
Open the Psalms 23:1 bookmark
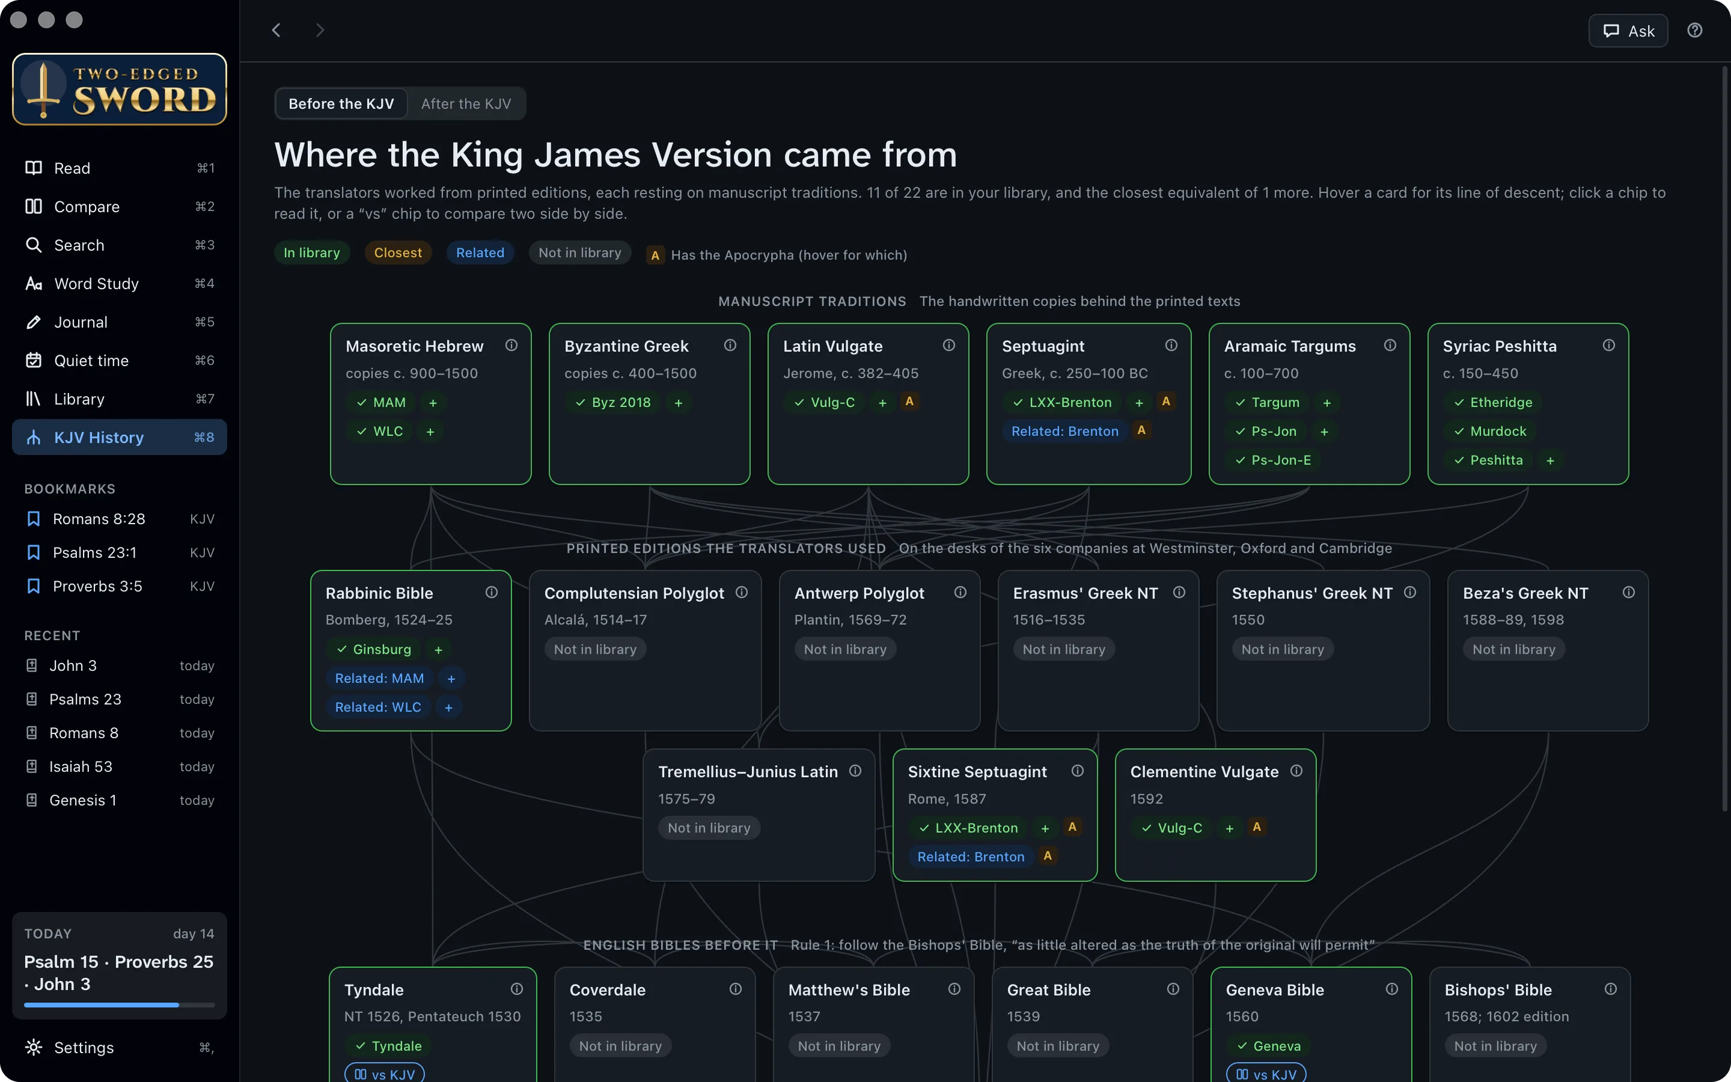(x=120, y=552)
